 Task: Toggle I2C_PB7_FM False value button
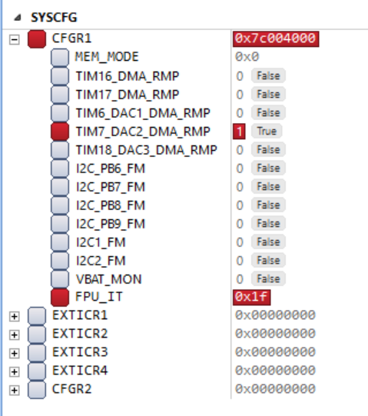click(x=268, y=187)
